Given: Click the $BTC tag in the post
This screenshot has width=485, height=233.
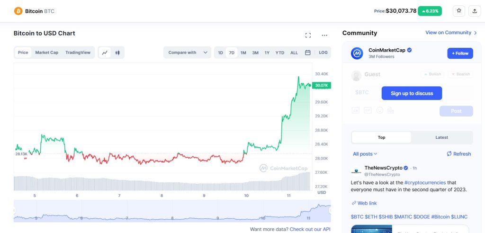Looking at the screenshot, I should [x=357, y=217].
